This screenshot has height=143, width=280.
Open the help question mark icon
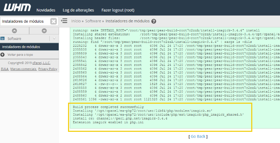(x=154, y=21)
